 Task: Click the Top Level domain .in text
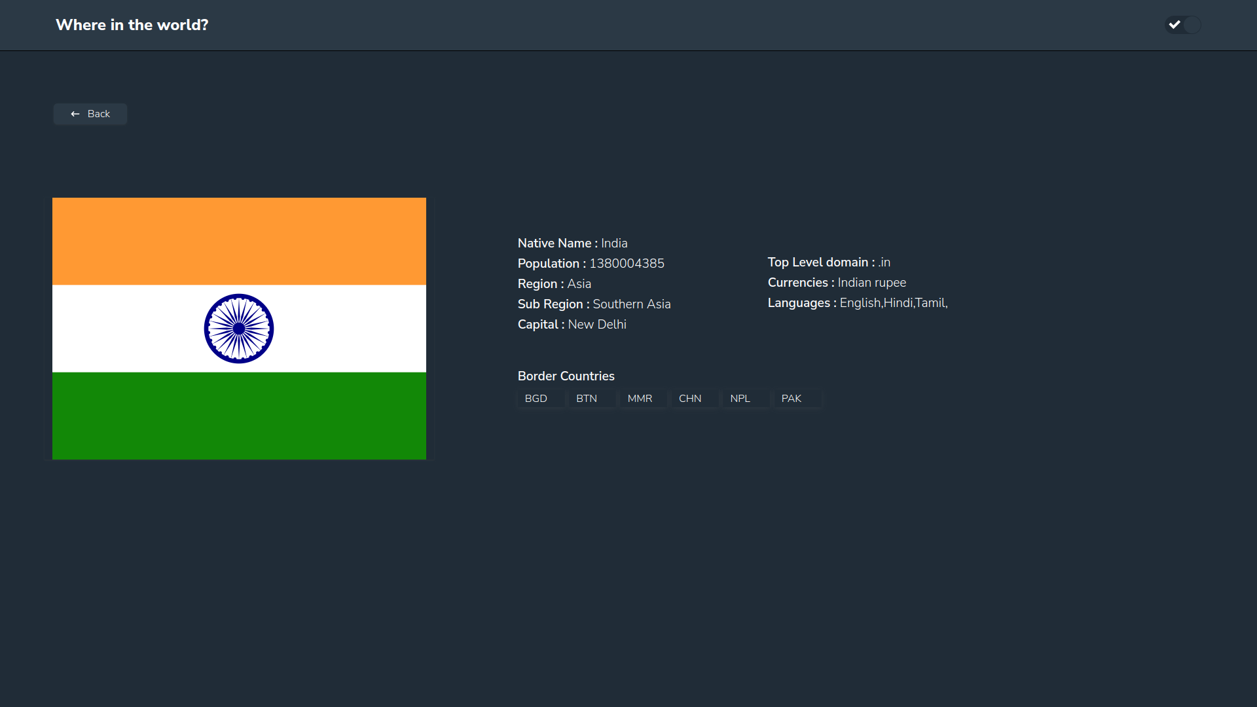(883, 262)
